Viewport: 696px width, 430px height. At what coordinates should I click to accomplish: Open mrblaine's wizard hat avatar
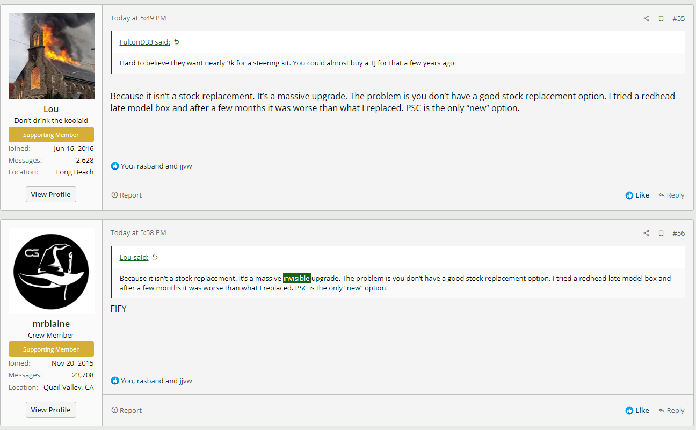pyautogui.click(x=52, y=271)
